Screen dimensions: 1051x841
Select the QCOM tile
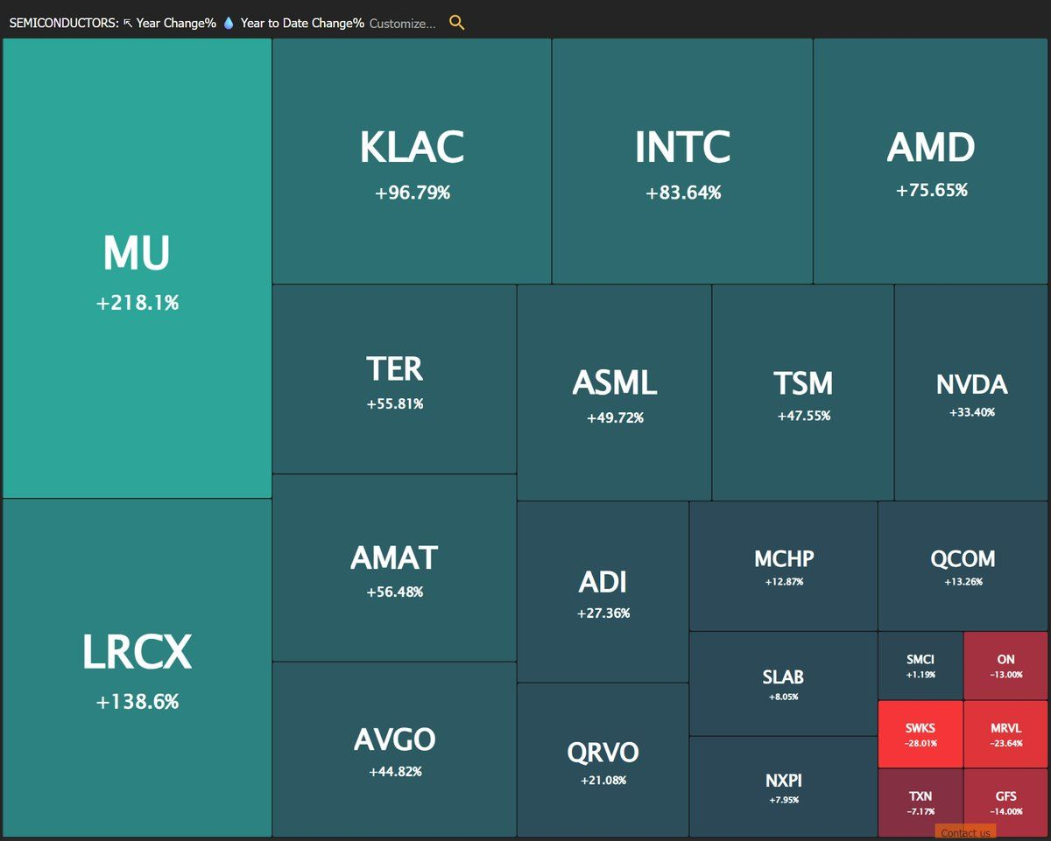[x=963, y=566]
